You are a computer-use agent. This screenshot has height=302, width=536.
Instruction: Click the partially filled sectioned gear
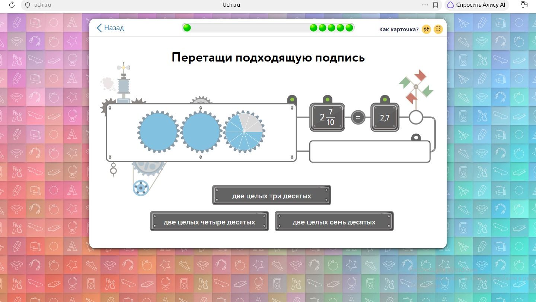click(244, 132)
